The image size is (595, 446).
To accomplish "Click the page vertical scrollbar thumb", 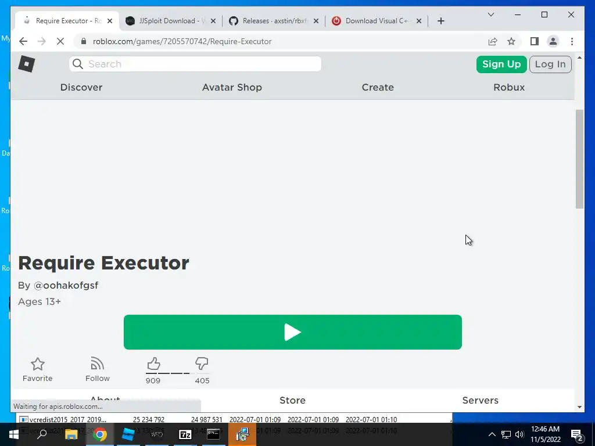I will 579,159.
